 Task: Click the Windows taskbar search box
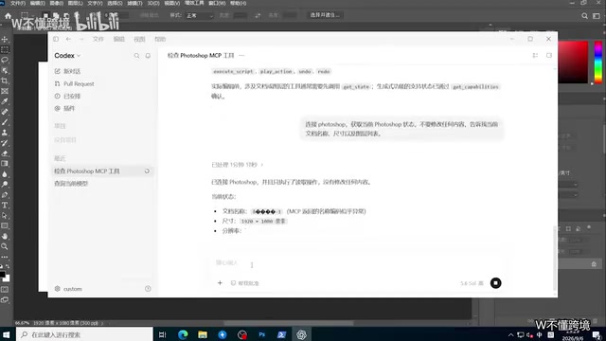pyautogui.click(x=84, y=334)
